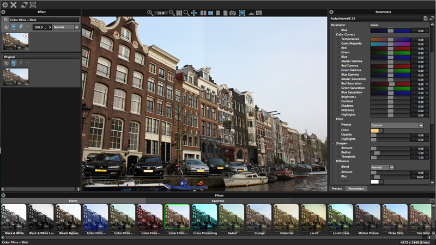This screenshot has width=436, height=245.
Task: Toggle the lightning bolt icon on Color Films layer
Action: click(21, 27)
